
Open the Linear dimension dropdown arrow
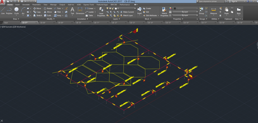click(x=95, y=8)
